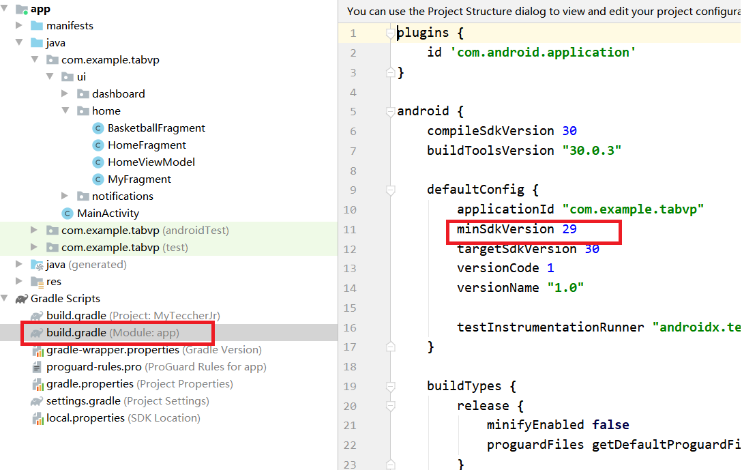Viewport: 742px width, 470px height.
Task: Click the app module icon
Action: (x=23, y=8)
